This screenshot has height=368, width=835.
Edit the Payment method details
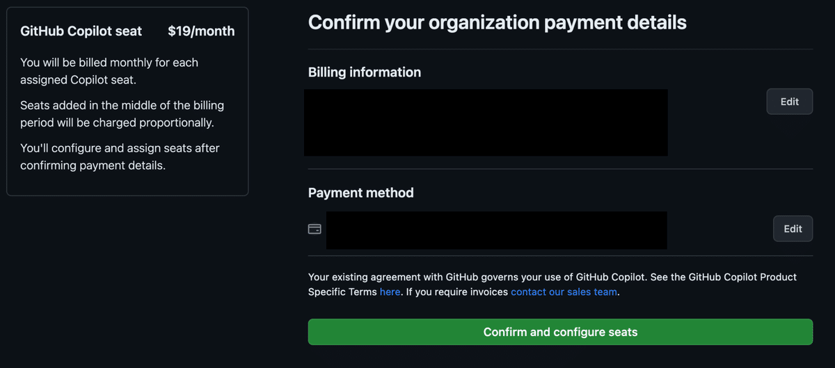point(793,228)
